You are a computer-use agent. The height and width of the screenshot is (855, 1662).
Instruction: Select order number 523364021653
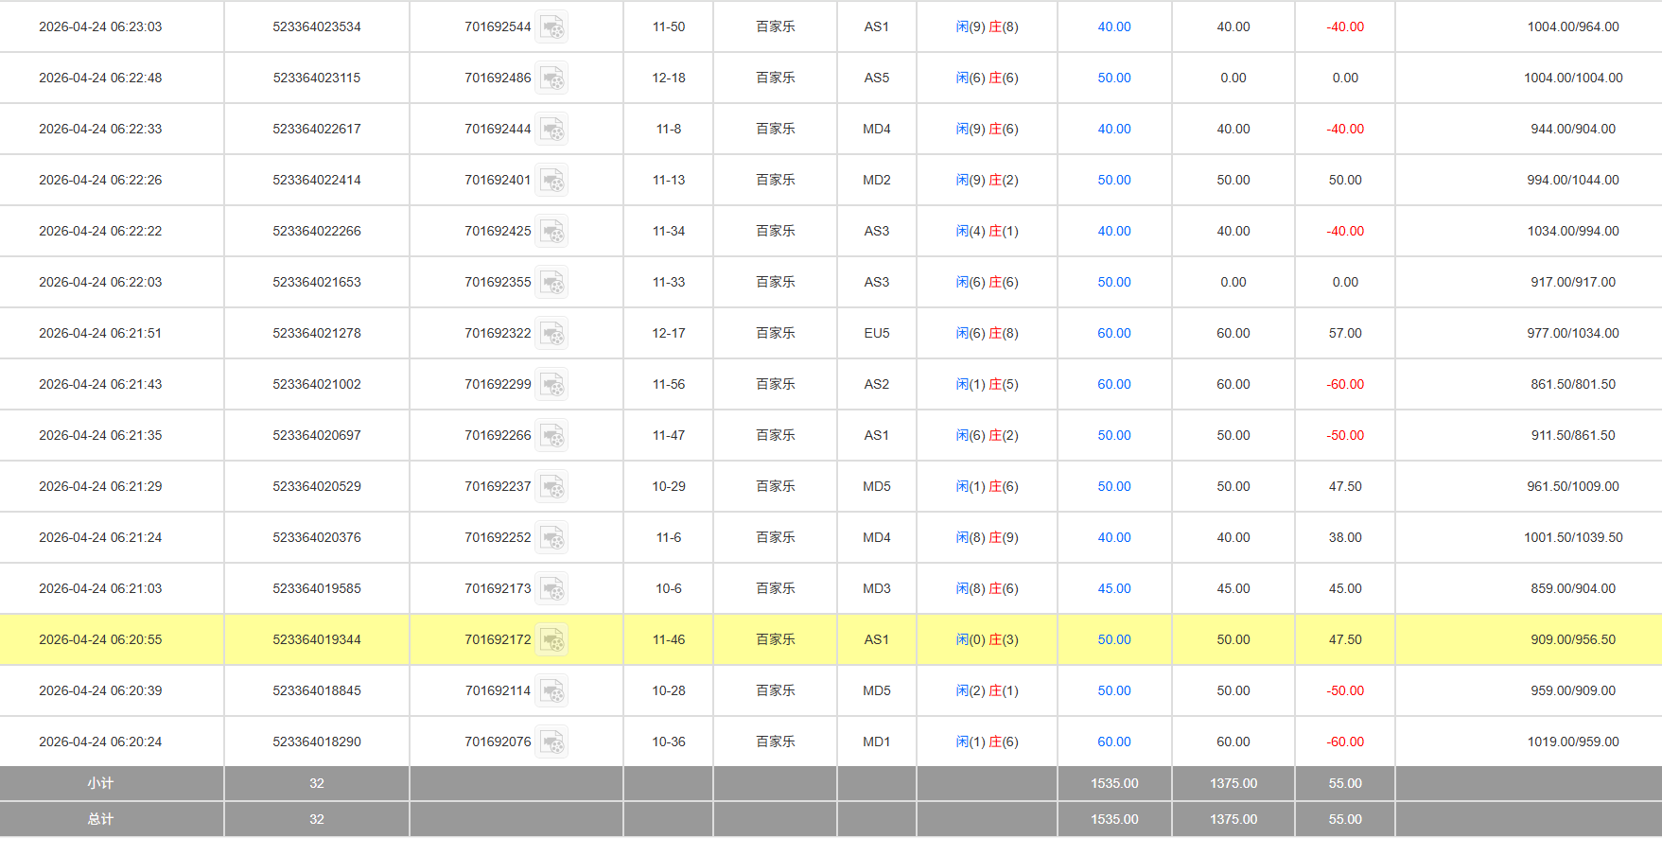[317, 282]
